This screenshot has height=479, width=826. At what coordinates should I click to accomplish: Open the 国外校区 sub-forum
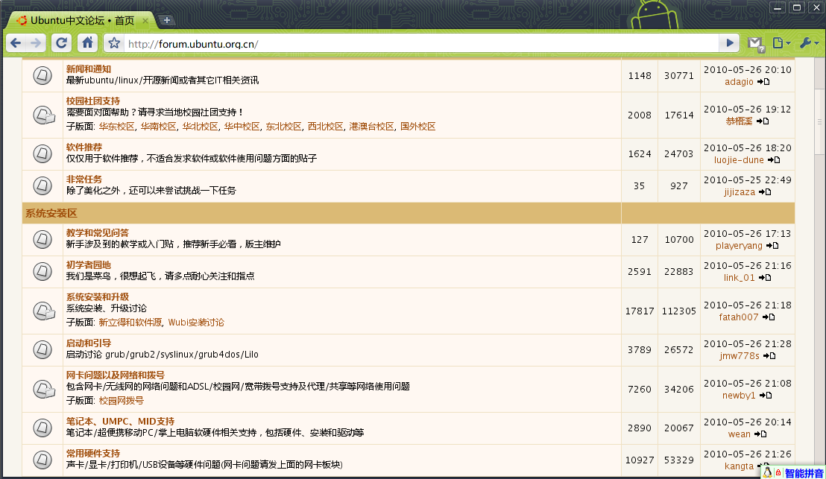[417, 127]
